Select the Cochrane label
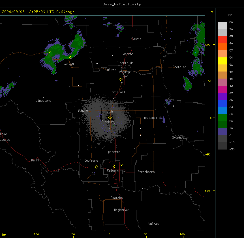Screen dimensions: 244x238 91,161
